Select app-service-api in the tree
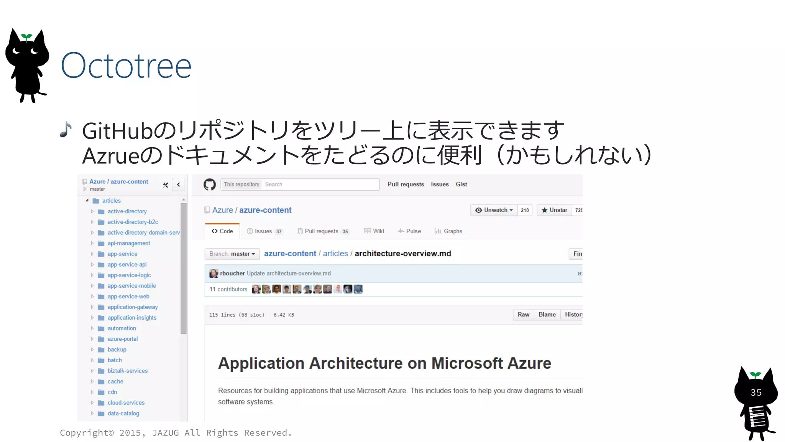This screenshot has height=442, width=785. pos(127,265)
